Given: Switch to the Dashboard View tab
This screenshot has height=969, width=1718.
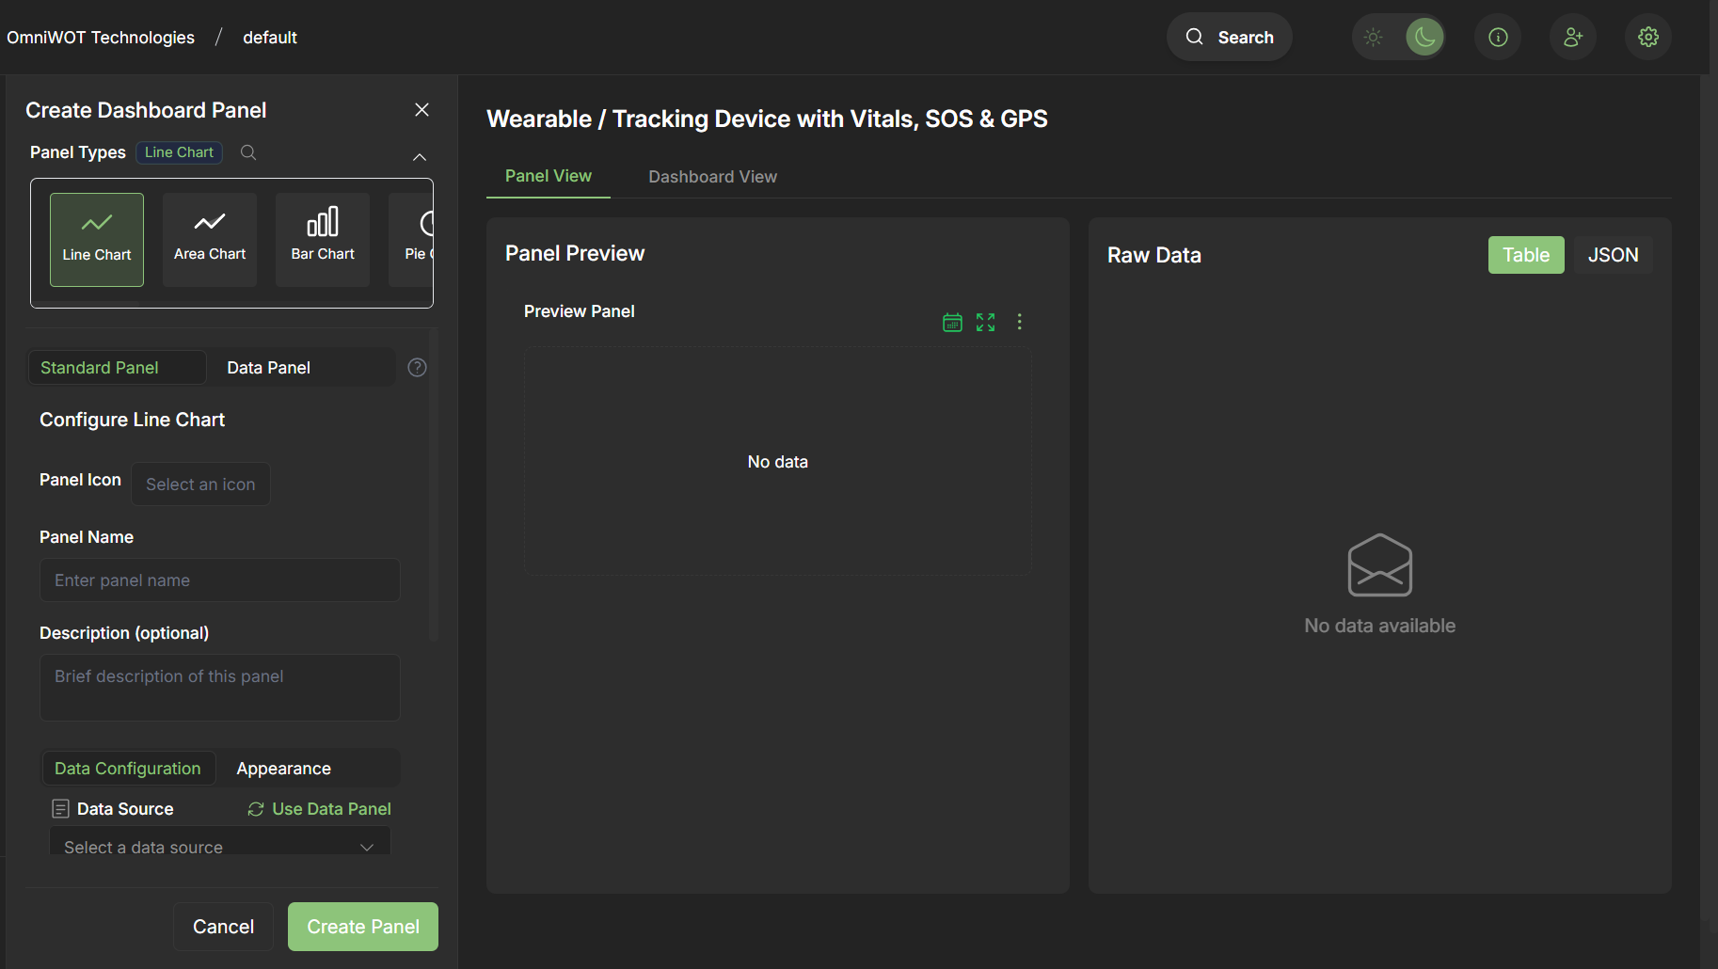Looking at the screenshot, I should click(712, 176).
